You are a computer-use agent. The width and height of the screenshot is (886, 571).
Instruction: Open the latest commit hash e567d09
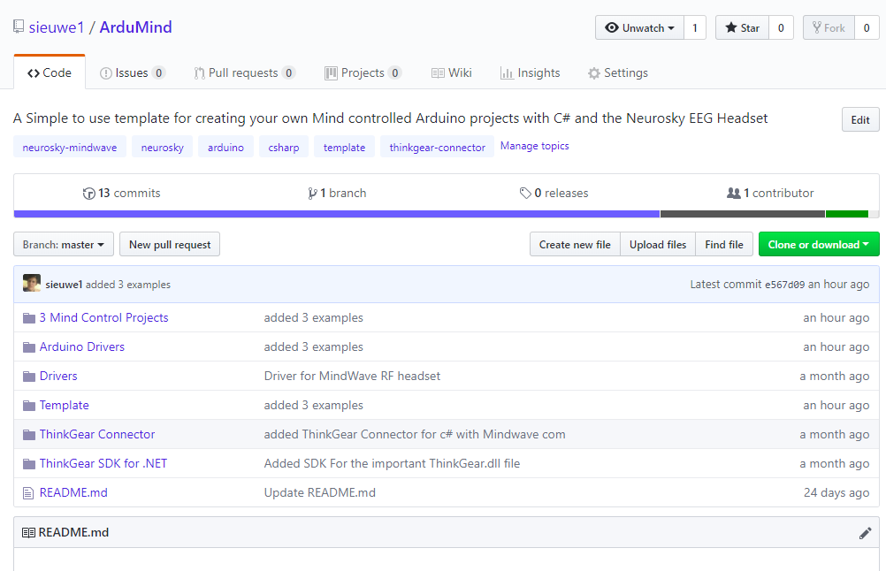pos(784,285)
